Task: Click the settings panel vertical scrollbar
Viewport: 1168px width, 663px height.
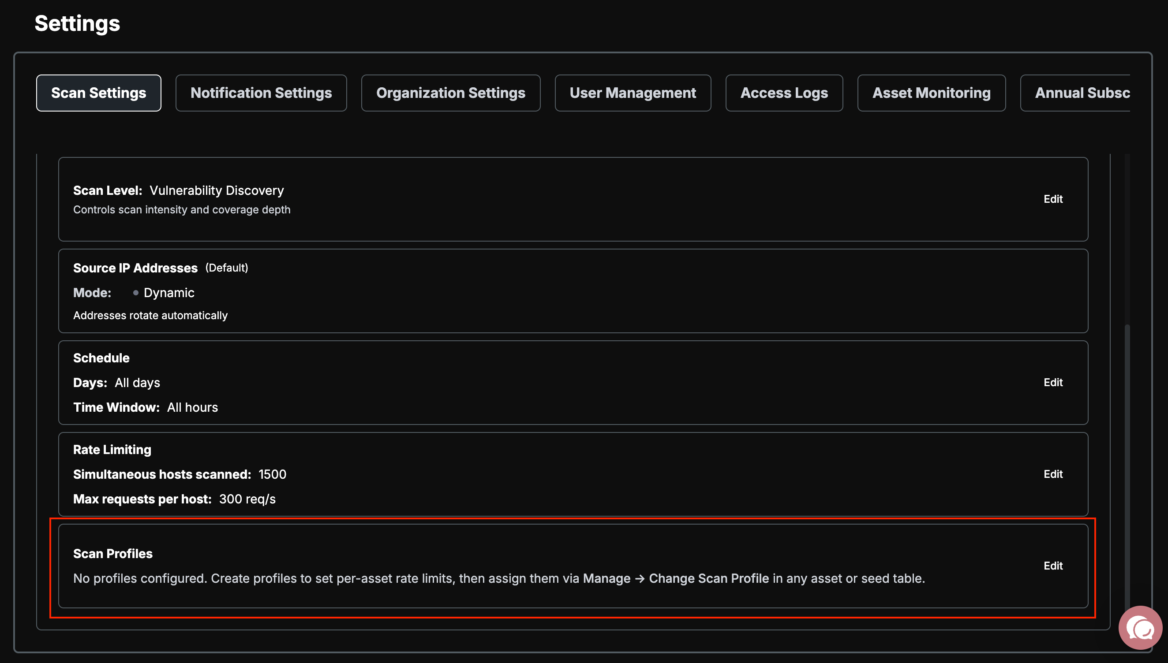Action: [1127, 469]
